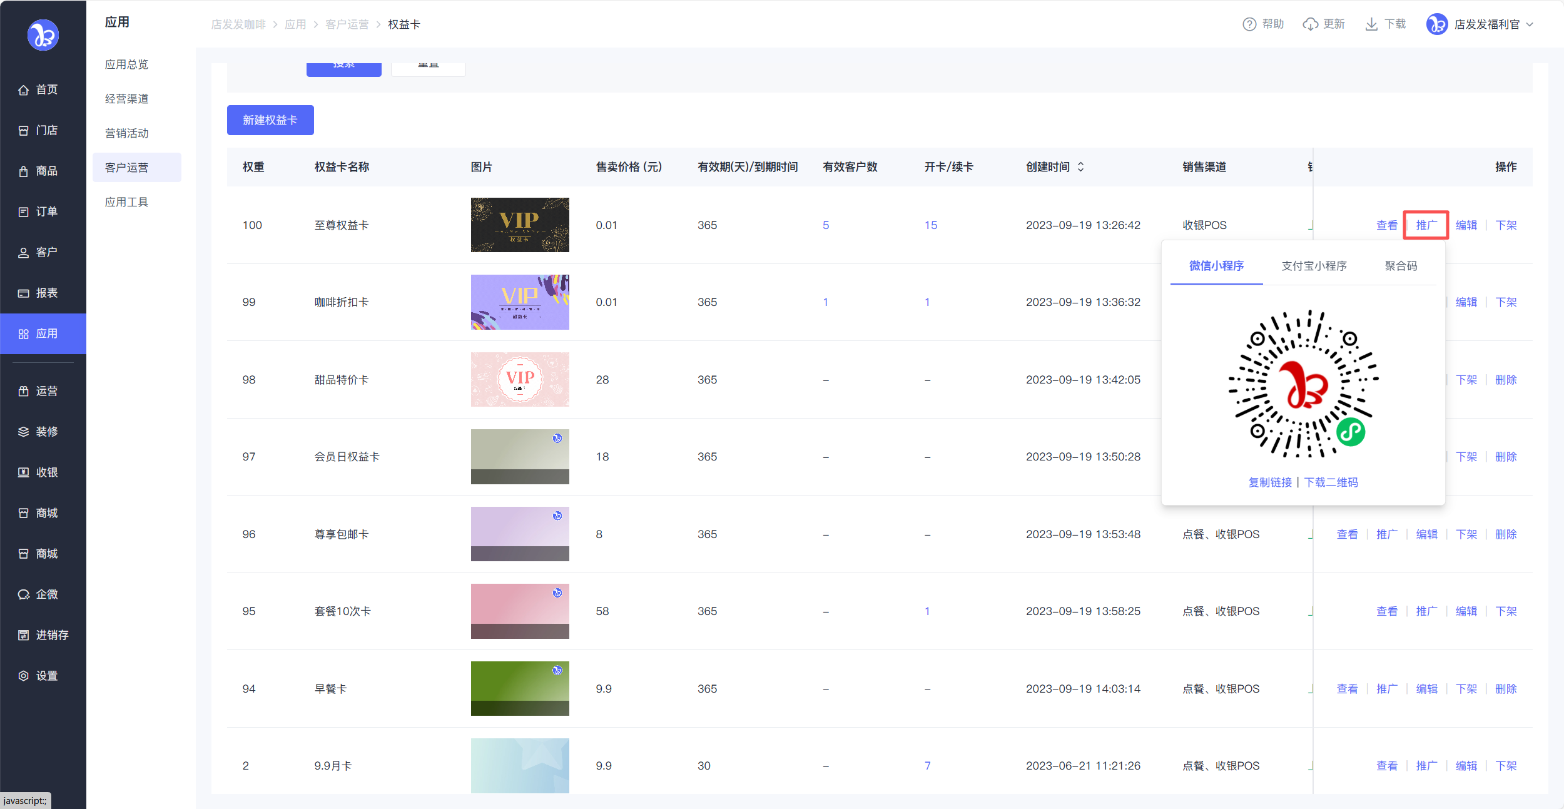Image resolution: width=1564 pixels, height=809 pixels.
Task: Click the help question-mark icon
Action: point(1249,24)
